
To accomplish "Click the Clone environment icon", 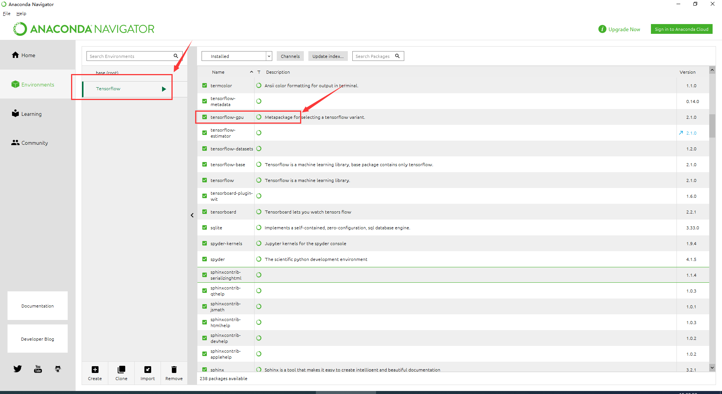I will [x=121, y=370].
